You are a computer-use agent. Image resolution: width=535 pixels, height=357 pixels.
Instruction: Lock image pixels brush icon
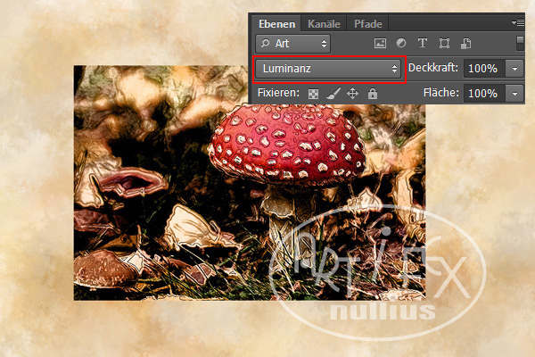333,93
